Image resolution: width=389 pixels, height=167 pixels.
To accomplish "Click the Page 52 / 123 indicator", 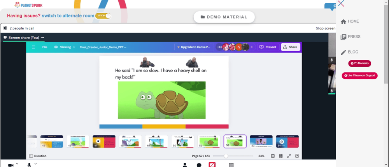I will 201,156.
